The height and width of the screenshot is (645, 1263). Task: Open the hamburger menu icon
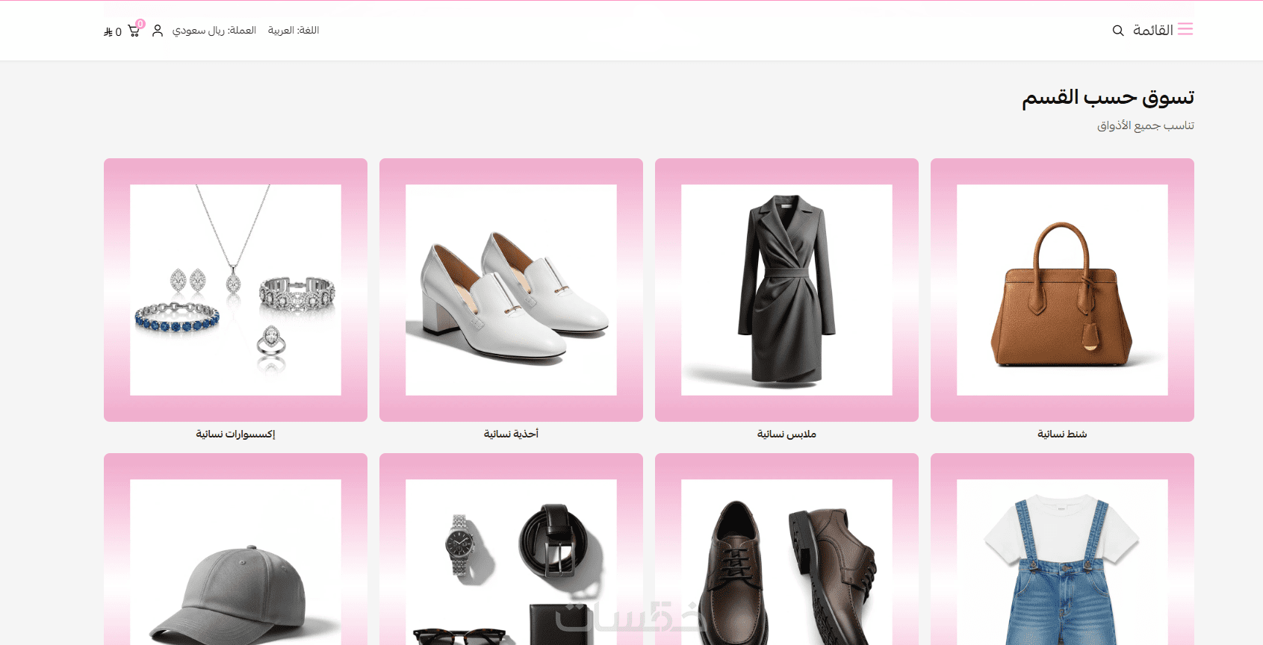point(1185,29)
